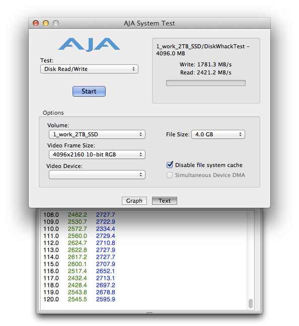Click write value 2572.7
This screenshot has width=299, height=326.
point(78,229)
